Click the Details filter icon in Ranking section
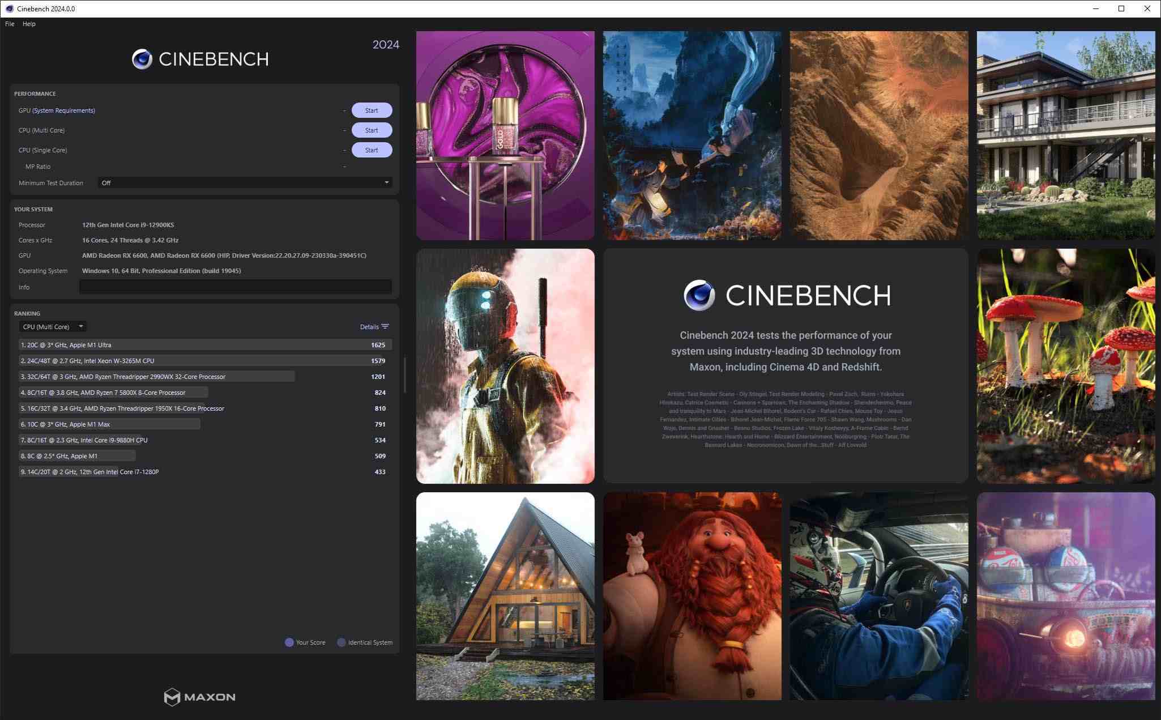 point(385,326)
